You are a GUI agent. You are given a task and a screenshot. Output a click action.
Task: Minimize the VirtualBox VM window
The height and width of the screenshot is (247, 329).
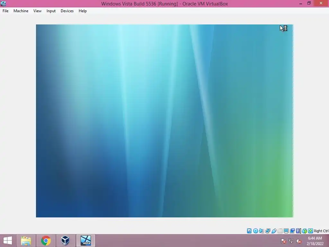click(x=301, y=3)
